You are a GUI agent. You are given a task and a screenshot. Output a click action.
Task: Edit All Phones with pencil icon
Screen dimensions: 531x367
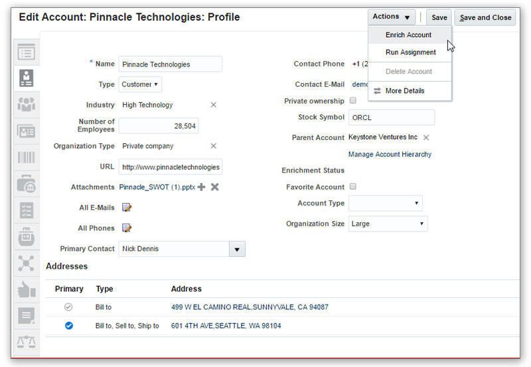(127, 228)
